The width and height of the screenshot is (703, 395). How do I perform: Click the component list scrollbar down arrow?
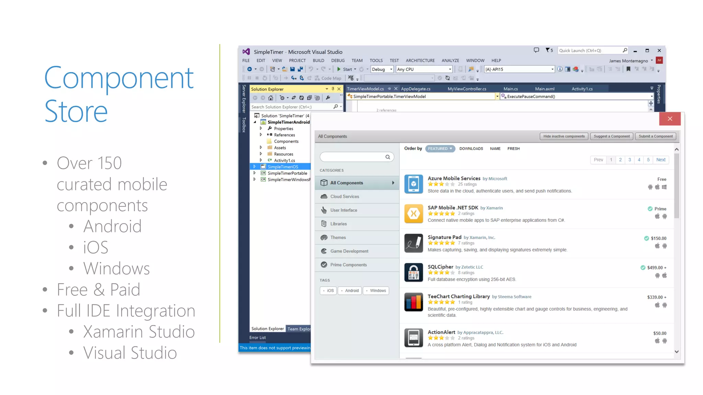click(x=677, y=352)
